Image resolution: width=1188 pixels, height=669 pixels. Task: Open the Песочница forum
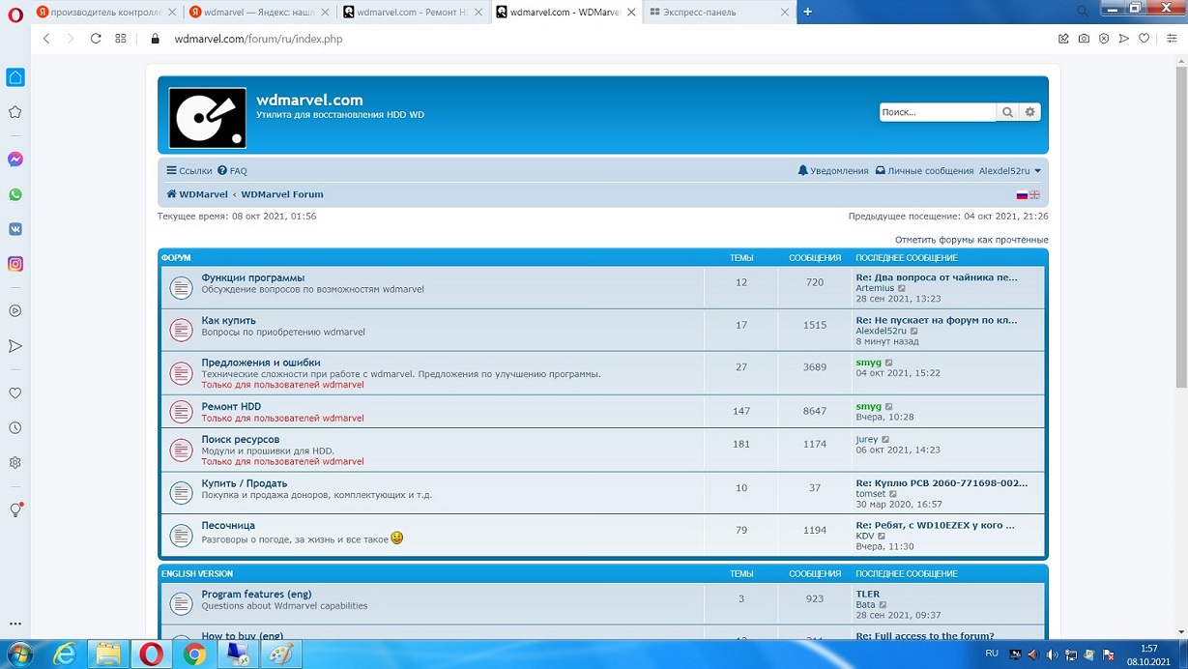tap(228, 525)
